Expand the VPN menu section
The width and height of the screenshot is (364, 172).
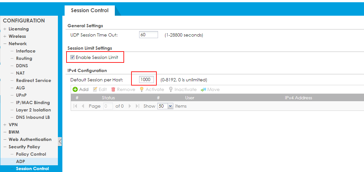(x=5, y=125)
